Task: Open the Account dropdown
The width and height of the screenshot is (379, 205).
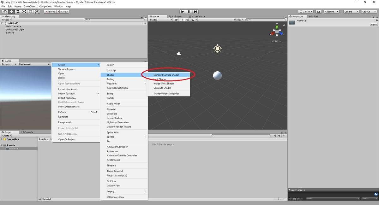Action: (x=331, y=12)
